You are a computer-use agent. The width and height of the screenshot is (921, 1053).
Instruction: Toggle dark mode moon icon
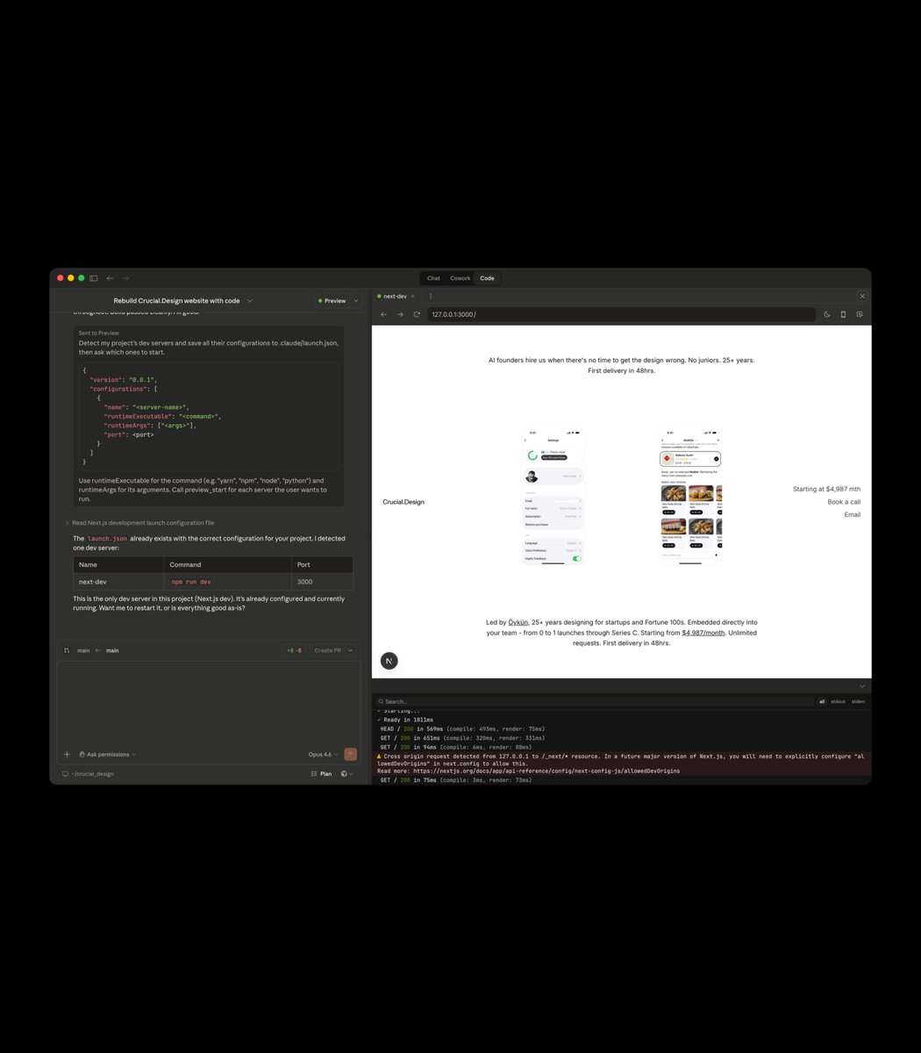pos(827,314)
